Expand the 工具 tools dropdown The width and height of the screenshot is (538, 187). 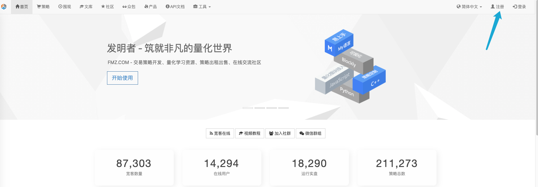pos(202,7)
